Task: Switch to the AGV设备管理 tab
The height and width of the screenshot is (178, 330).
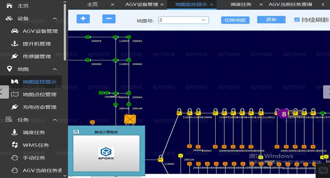Action: (142, 4)
